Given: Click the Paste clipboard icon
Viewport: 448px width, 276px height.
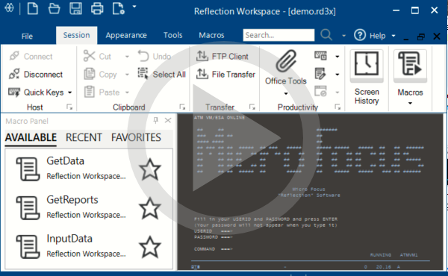Looking at the screenshot, I should (x=89, y=92).
